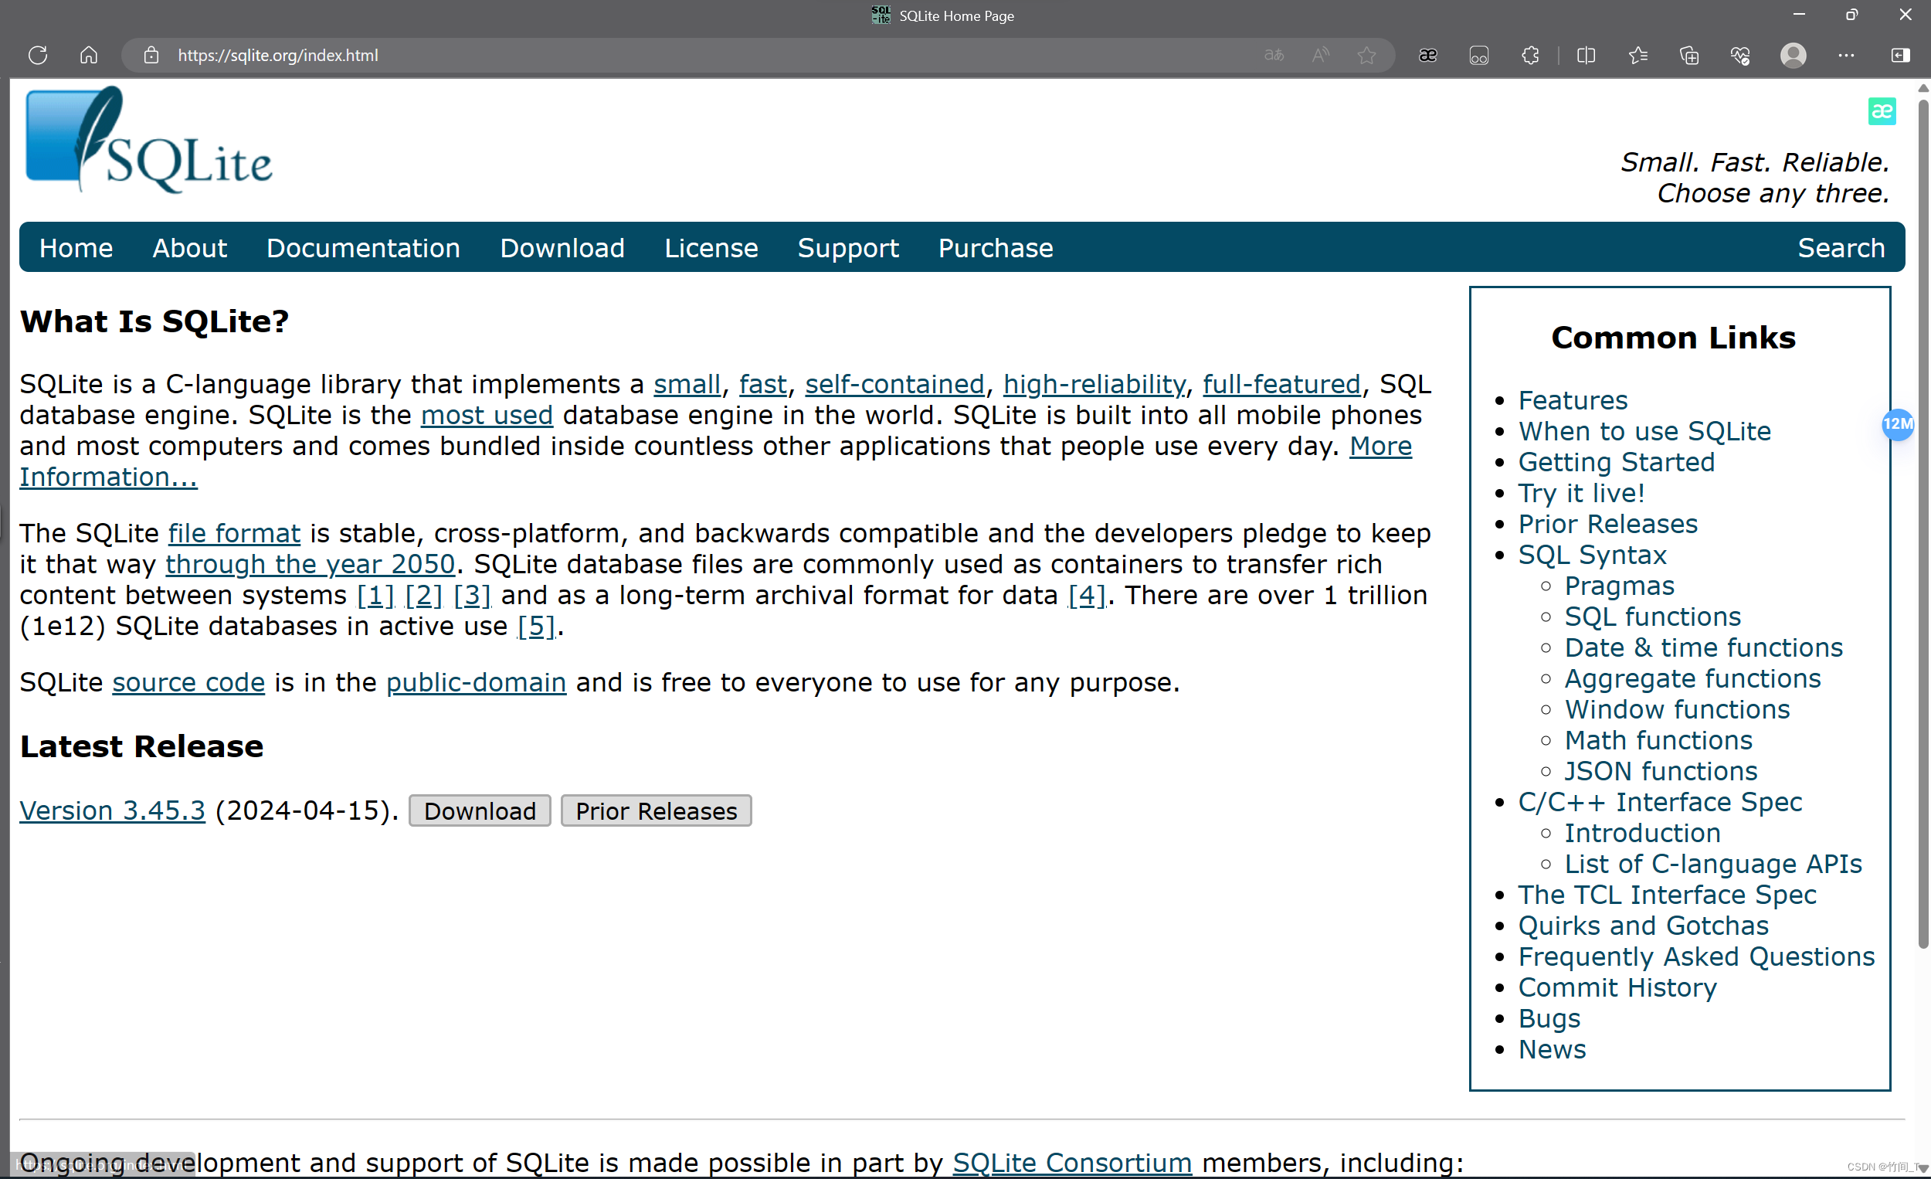Open the Documentation menu item

(x=363, y=248)
